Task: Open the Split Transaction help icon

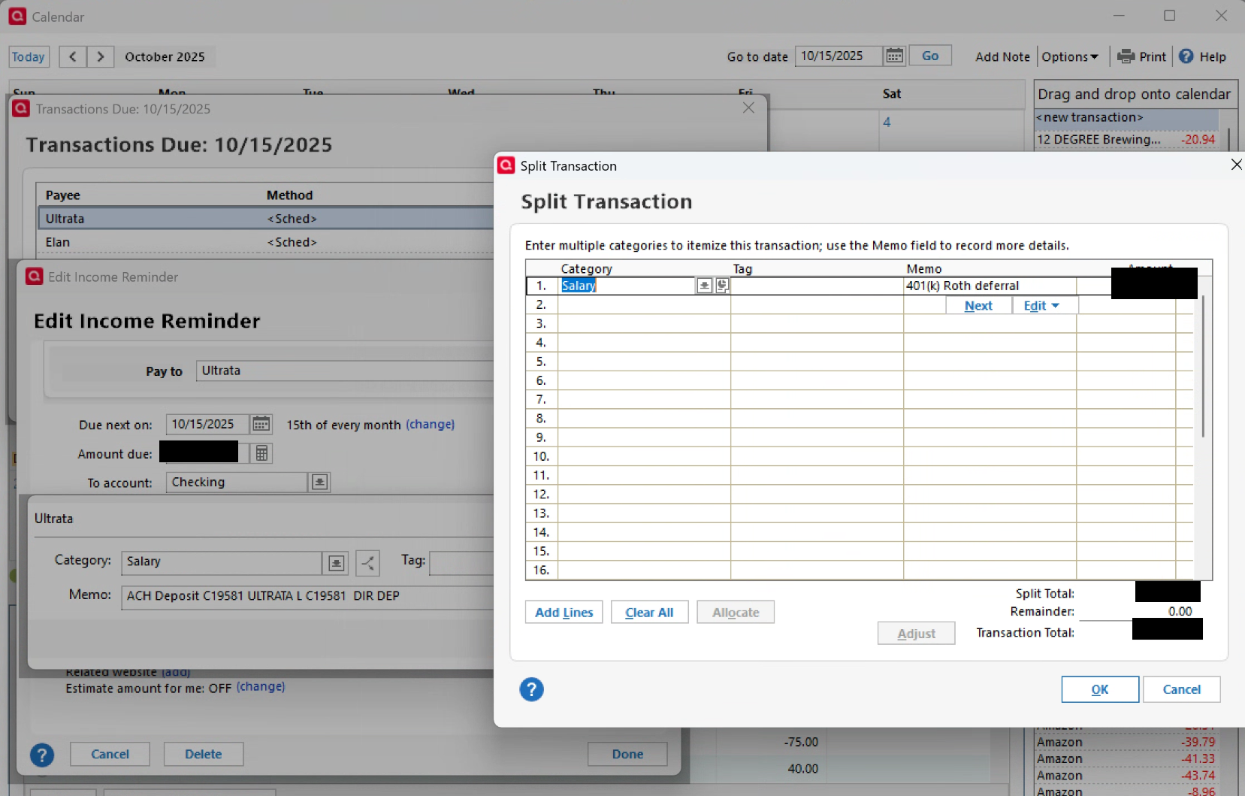Action: click(531, 689)
